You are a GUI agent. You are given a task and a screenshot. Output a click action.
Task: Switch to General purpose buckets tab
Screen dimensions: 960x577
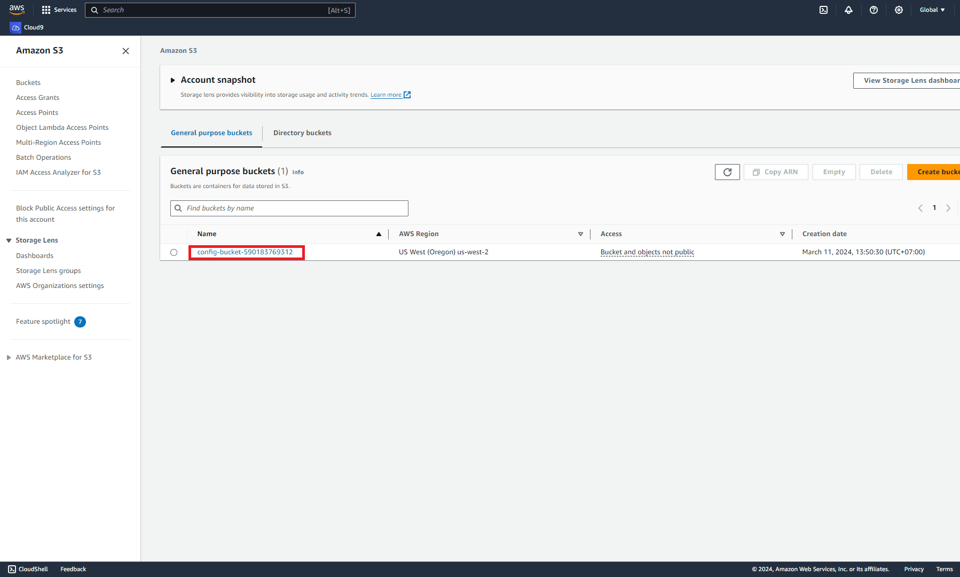[x=211, y=133]
